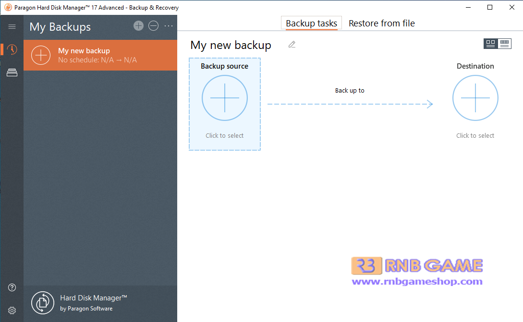Choose backup source via plus circle

click(224, 98)
